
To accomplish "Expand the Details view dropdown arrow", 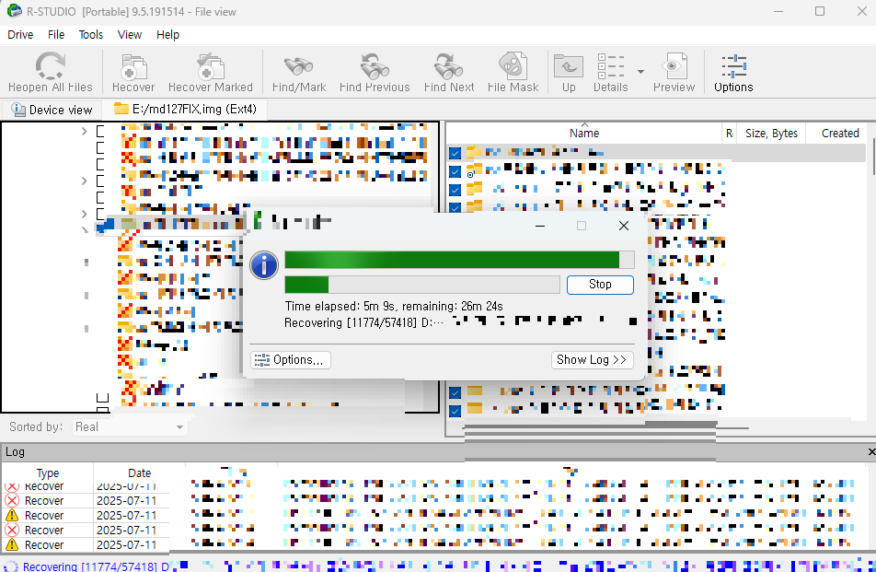I will pos(640,72).
